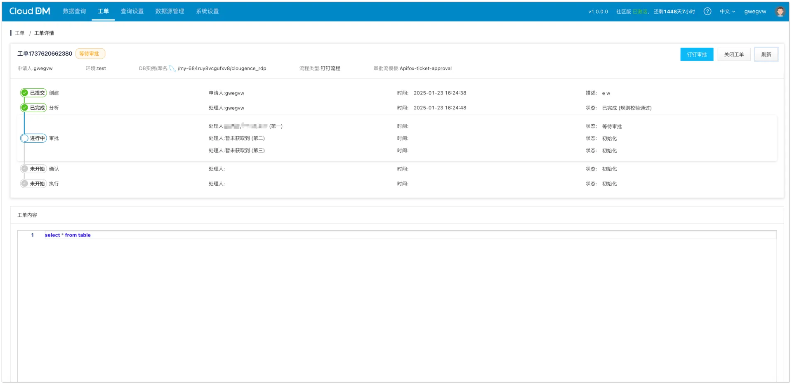Image resolution: width=792 pixels, height=385 pixels.
Task: Open the gwegvw user menu
Action: [755, 12]
